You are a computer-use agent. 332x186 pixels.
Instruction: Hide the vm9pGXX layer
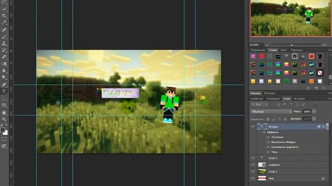pos(253,165)
